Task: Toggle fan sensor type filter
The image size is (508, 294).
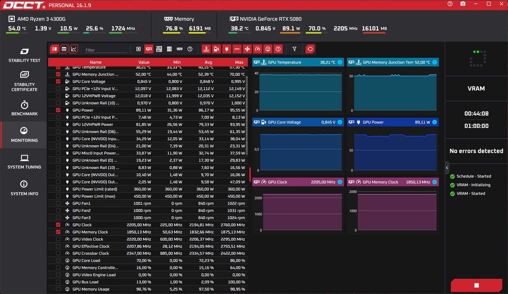Action: [x=247, y=49]
